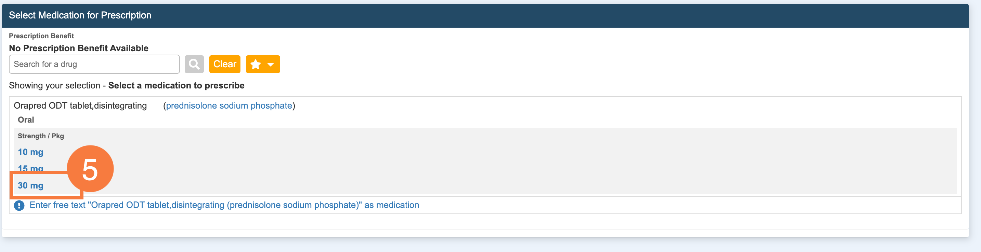Click the Oral route label
This screenshot has width=981, height=252.
coord(26,120)
